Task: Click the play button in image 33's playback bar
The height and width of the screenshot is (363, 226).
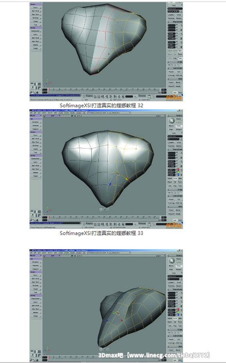Action: (111, 224)
